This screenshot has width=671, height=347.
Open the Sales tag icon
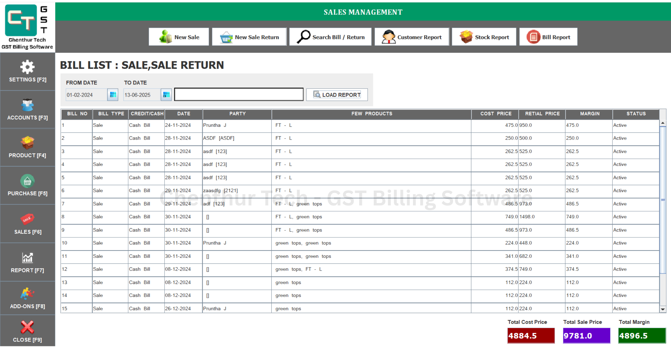pyautogui.click(x=27, y=219)
